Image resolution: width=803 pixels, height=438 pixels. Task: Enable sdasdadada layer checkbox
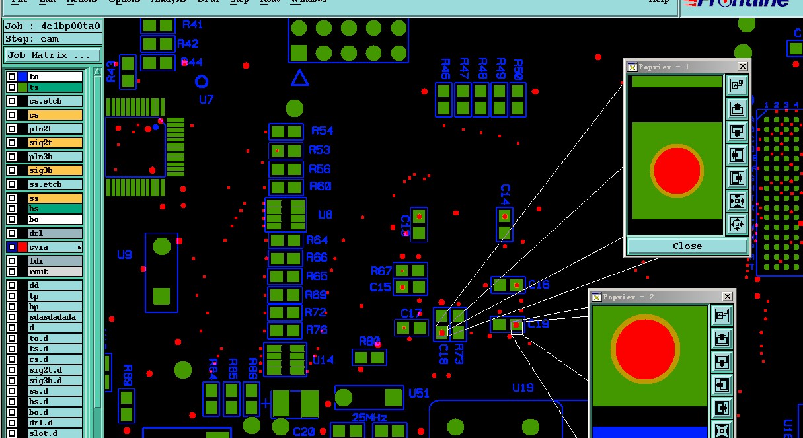coord(12,317)
